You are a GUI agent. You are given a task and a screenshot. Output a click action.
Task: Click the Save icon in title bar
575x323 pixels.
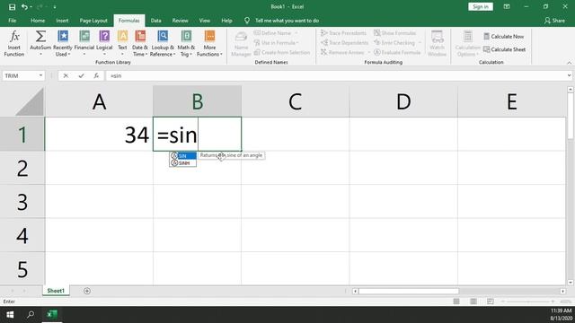coord(12,7)
